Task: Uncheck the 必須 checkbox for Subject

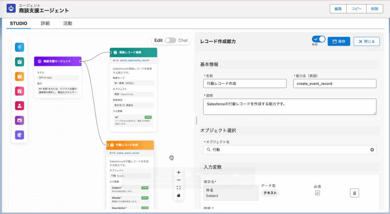Action: (x=317, y=193)
